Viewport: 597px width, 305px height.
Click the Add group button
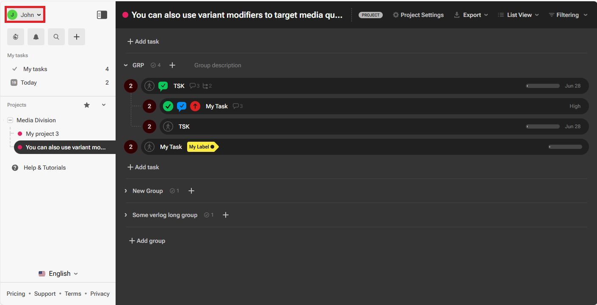[x=147, y=241]
